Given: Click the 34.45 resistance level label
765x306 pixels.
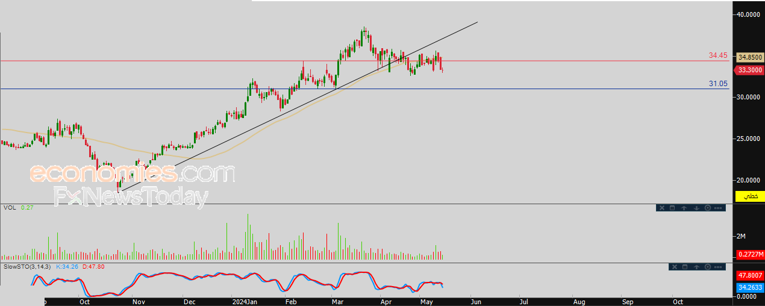Looking at the screenshot, I should (x=718, y=55).
